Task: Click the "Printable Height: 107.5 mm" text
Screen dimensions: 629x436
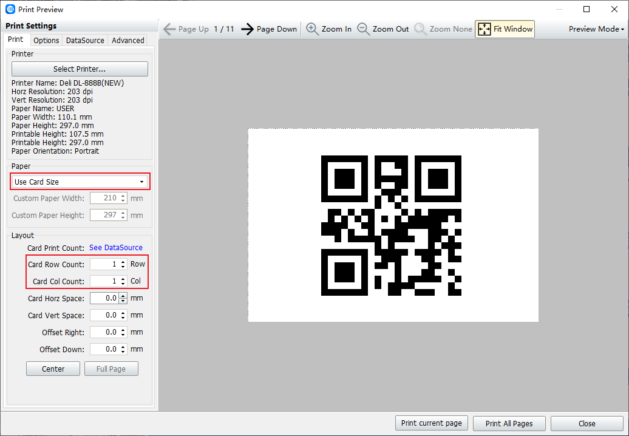Action: pos(58,134)
